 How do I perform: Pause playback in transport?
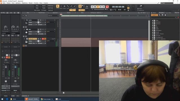click(101, 7)
